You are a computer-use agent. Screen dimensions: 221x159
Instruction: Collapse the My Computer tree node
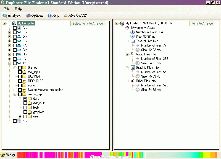pos(4,23)
